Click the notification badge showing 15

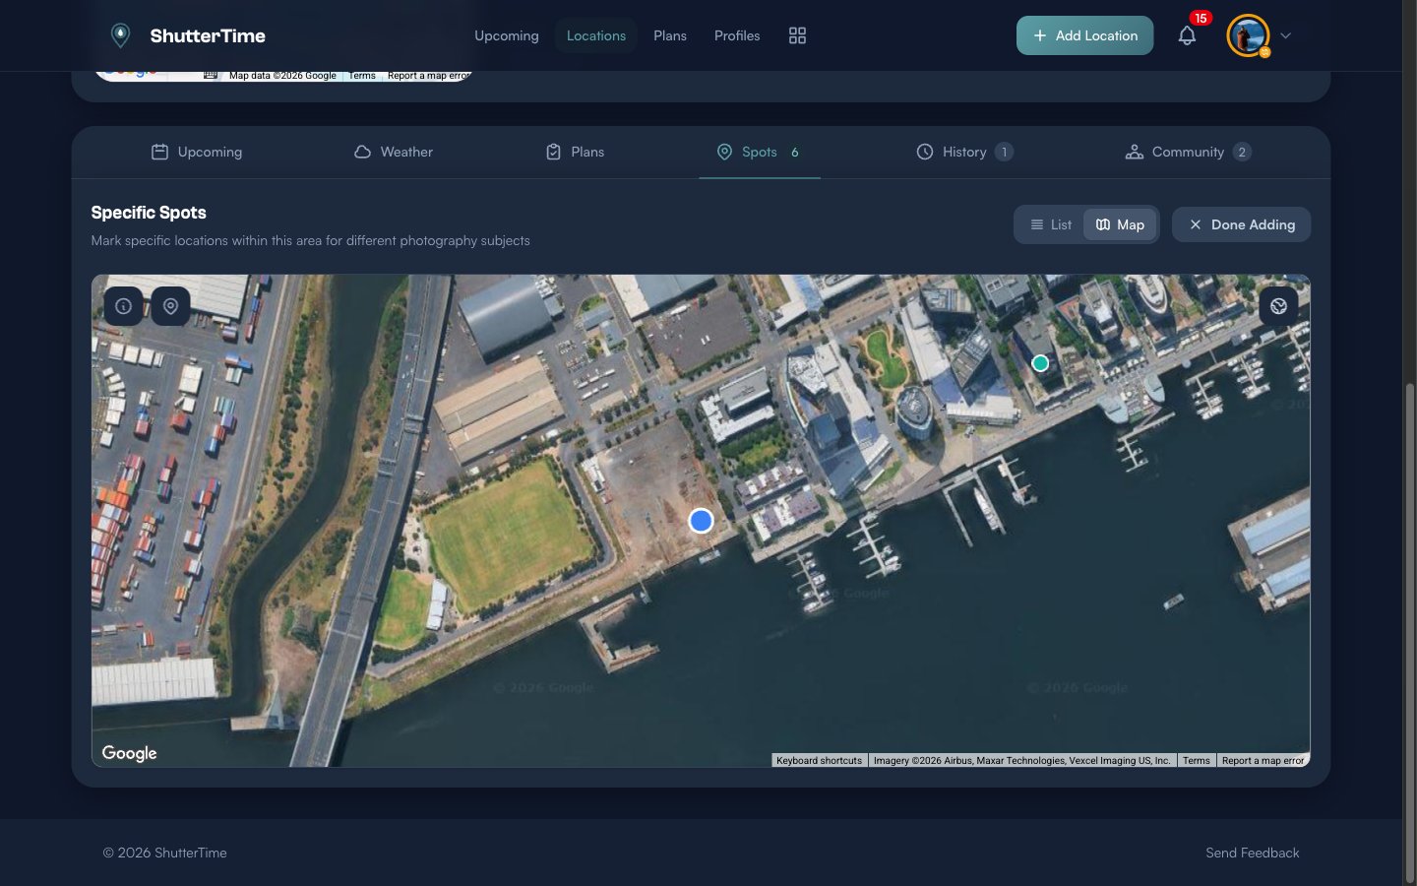point(1201,18)
